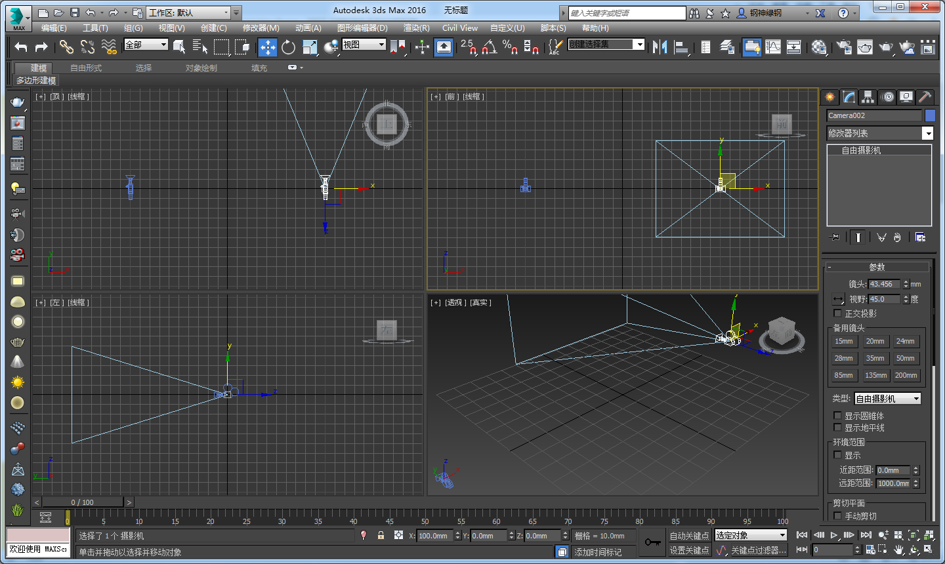
Task: Select the Link tool
Action: 66,47
